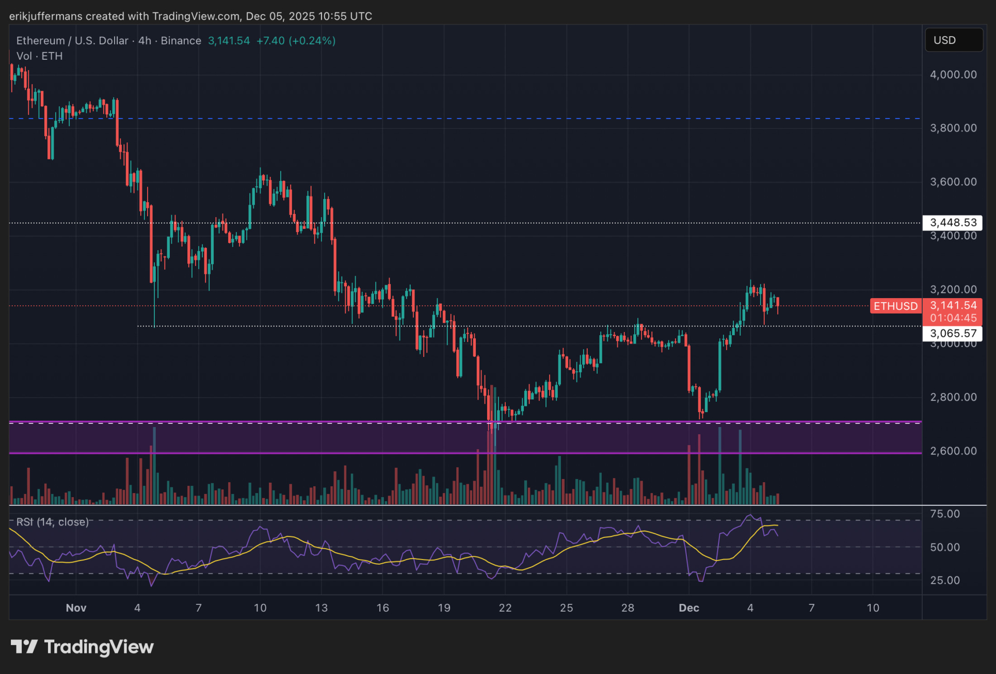Click the red ETHUSD price tag
This screenshot has height=674, width=996.
895,306
